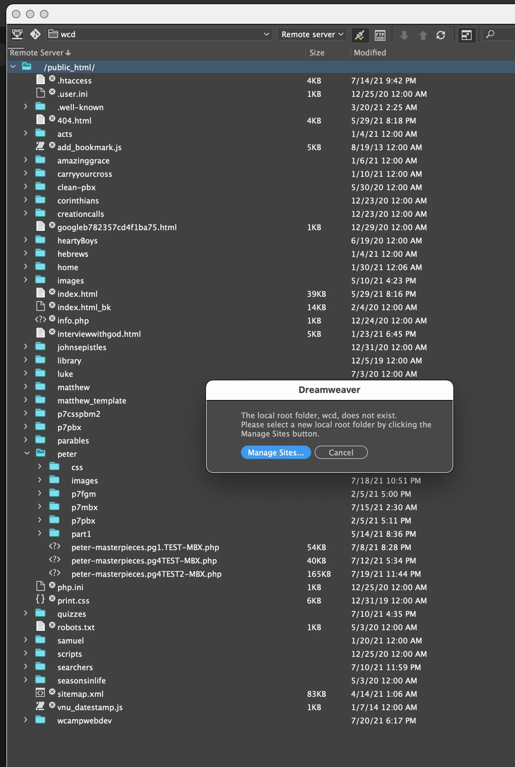Click the disconnect from remote server plug icon
Screen dimensions: 515x767
[x=360, y=35]
